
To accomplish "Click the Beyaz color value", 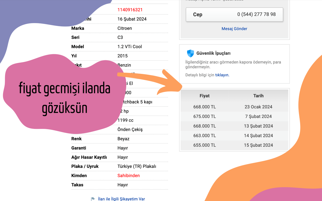I will pyautogui.click(x=123, y=139).
